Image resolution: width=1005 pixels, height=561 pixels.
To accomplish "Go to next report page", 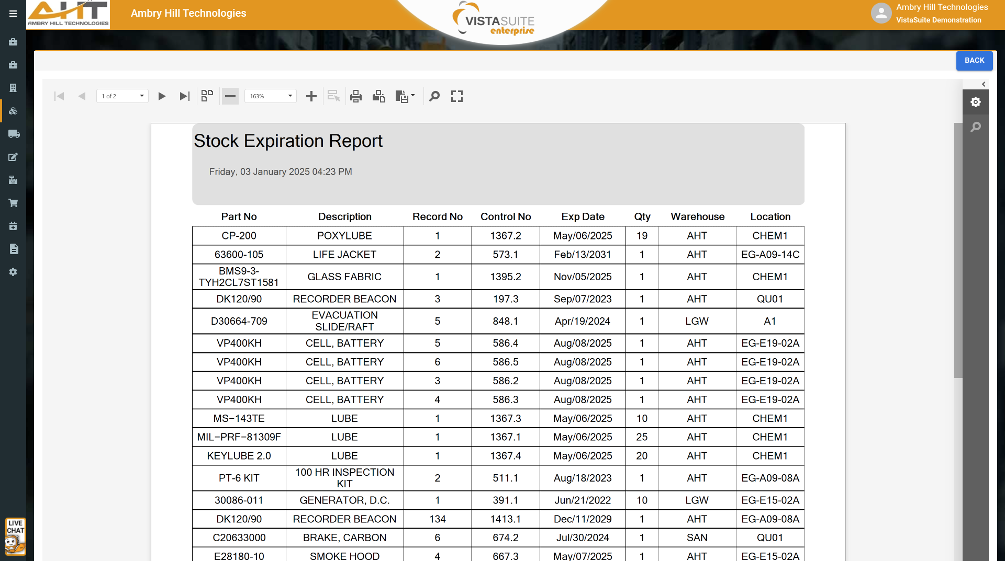I will click(x=162, y=96).
